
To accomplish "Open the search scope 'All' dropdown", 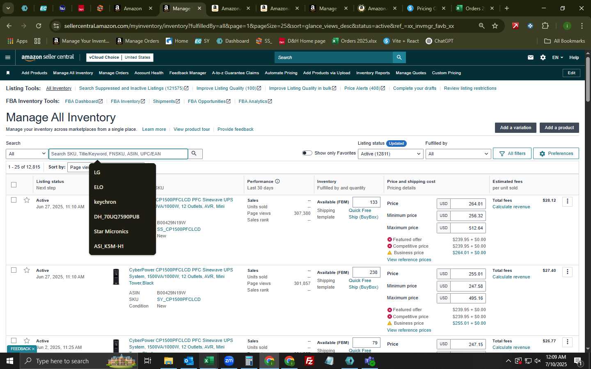I will pyautogui.click(x=27, y=154).
